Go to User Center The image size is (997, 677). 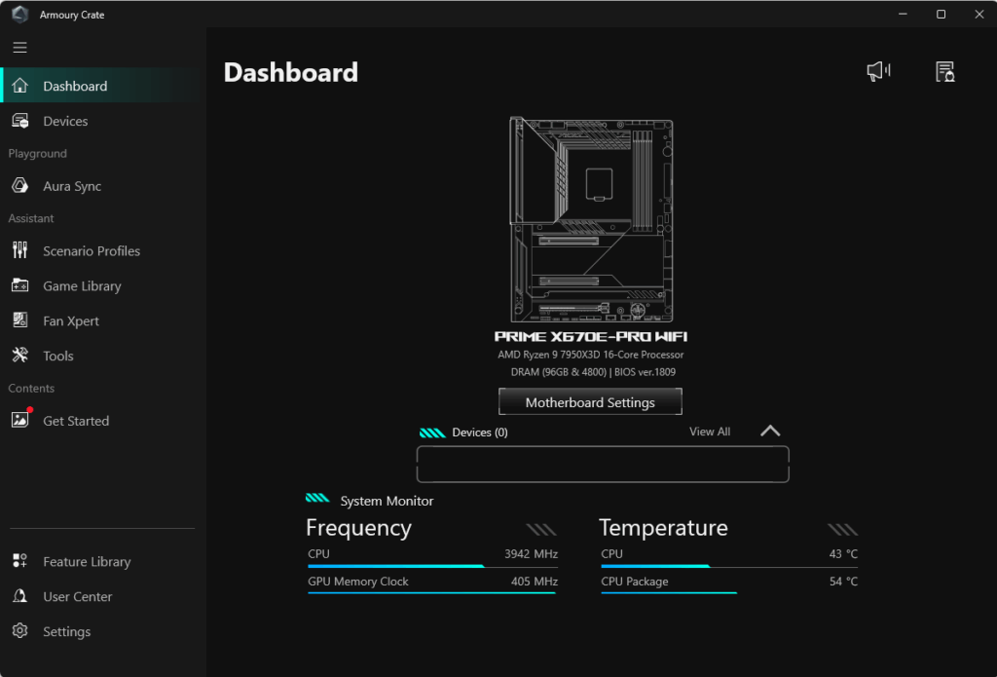pos(103,596)
